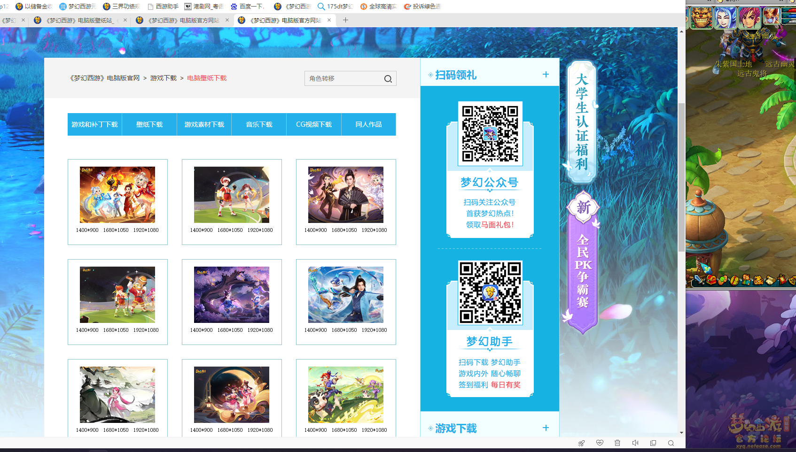The width and height of the screenshot is (796, 452).
Task: Open the 壁纸下载 tab
Action: tap(149, 124)
